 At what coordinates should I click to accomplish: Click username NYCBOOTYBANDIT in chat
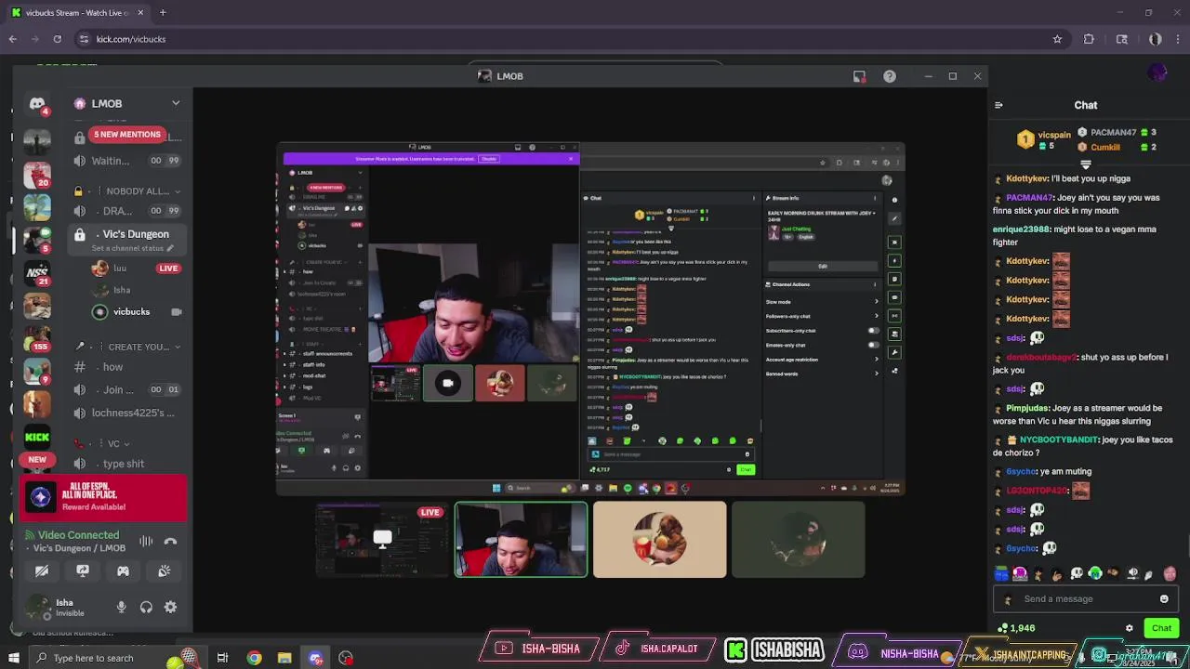point(1059,439)
